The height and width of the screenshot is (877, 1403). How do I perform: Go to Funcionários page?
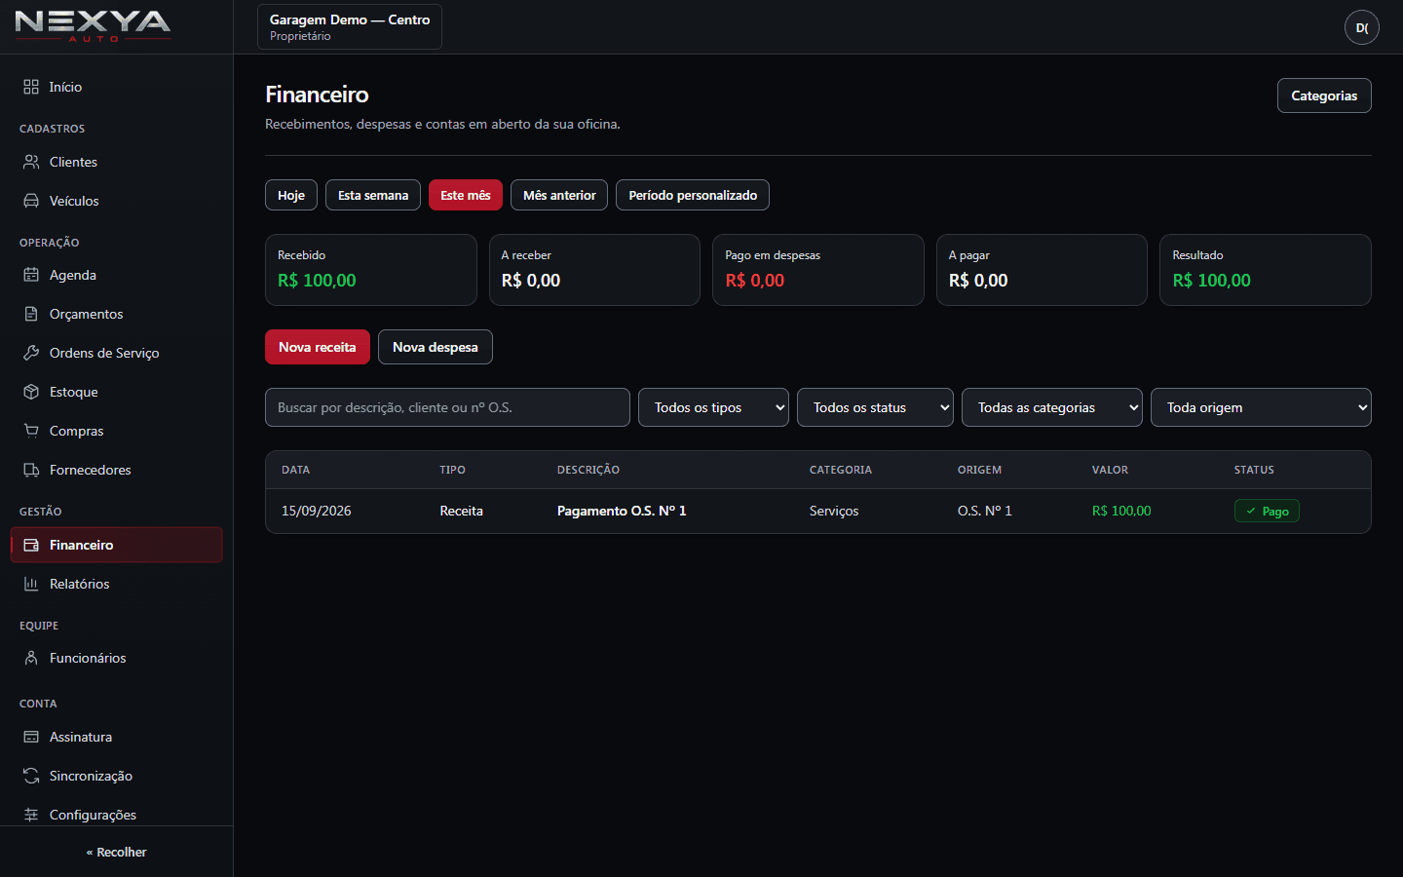click(116, 658)
